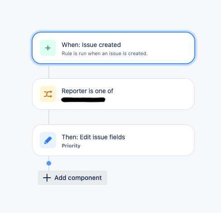Click the 'Reporter is one of' title text
Screen dimensions: 221x213
click(87, 91)
